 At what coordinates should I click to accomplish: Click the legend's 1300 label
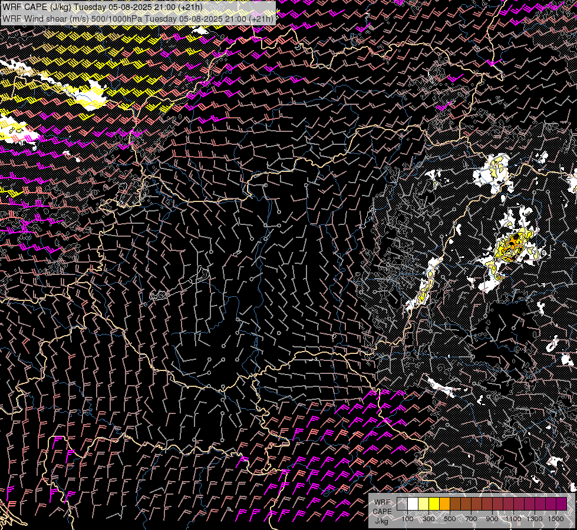coord(535,519)
